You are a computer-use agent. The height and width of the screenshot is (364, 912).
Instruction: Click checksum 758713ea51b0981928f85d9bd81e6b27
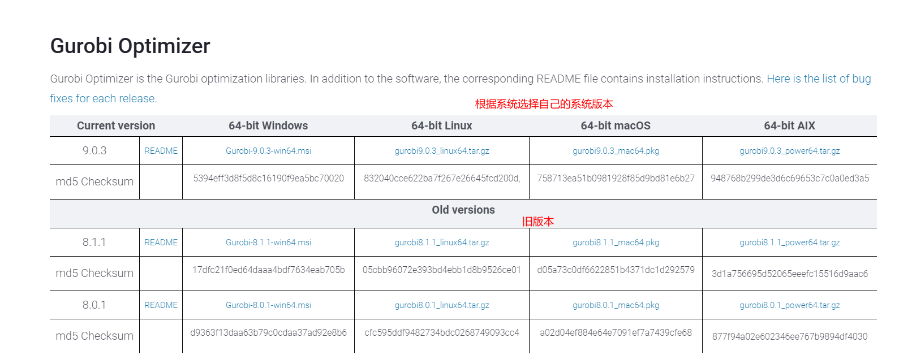[616, 179]
